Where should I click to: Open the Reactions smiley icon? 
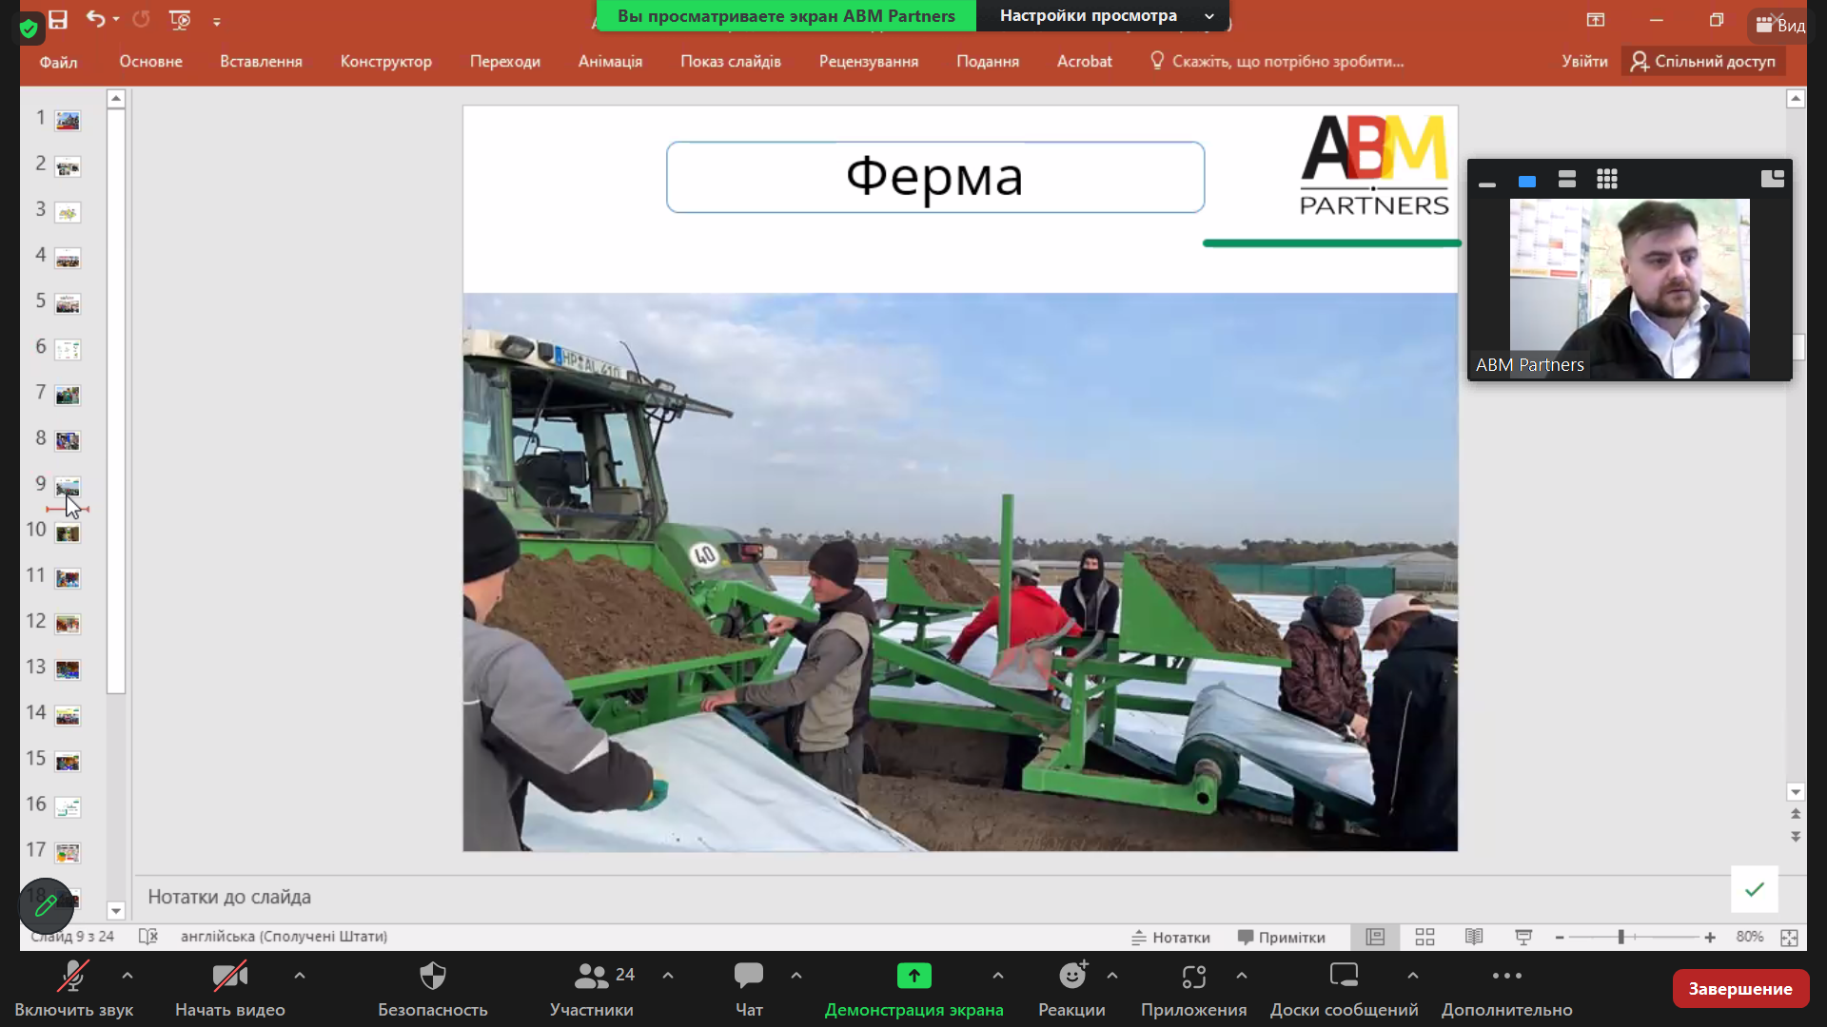[x=1072, y=977]
